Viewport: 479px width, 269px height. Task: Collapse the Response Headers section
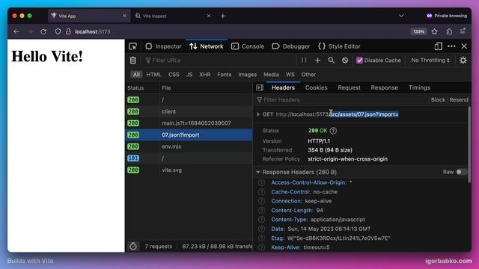(x=258, y=173)
